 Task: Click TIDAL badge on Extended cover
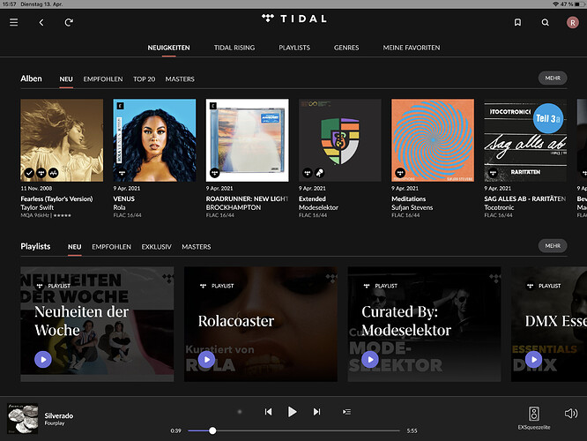click(308, 173)
